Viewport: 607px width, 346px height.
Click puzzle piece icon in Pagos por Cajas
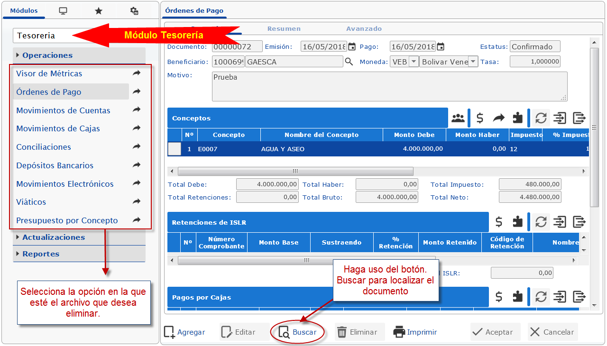pos(518,297)
